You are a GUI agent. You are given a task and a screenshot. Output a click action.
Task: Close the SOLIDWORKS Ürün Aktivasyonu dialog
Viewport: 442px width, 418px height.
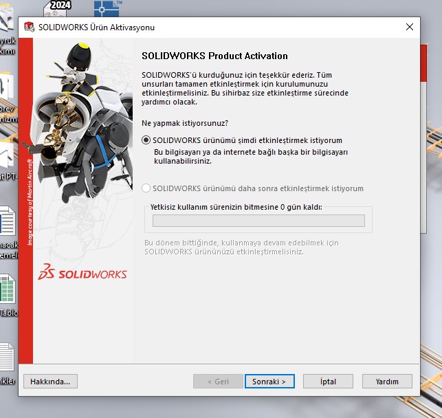coord(409,27)
